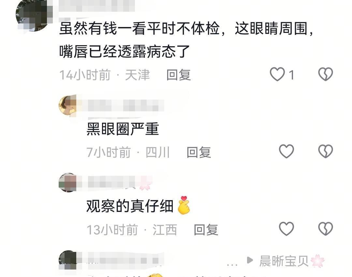Reply to the 13小时前 Jiangxi comment
This screenshot has height=277, width=352.
pyautogui.click(x=206, y=230)
